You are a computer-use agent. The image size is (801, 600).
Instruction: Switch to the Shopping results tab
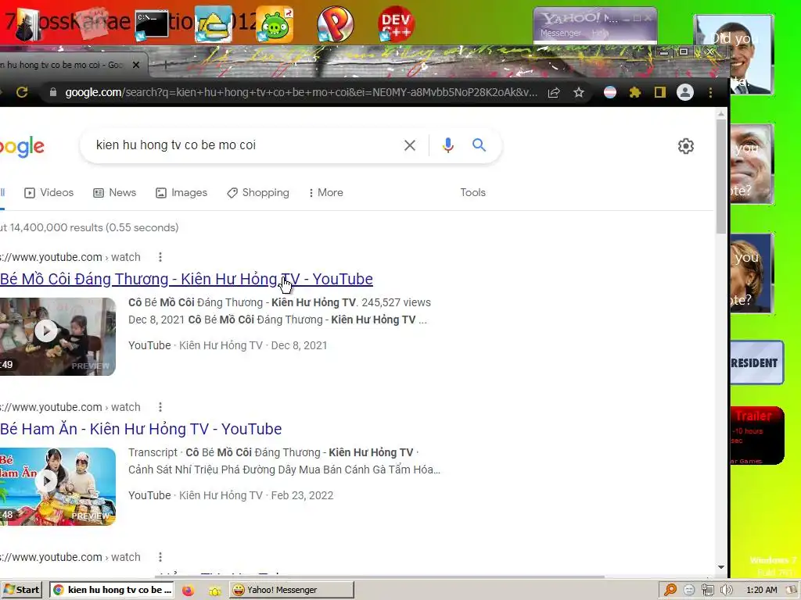(x=258, y=193)
